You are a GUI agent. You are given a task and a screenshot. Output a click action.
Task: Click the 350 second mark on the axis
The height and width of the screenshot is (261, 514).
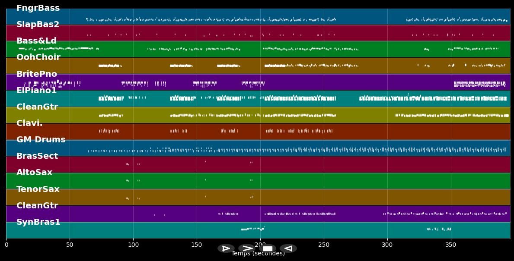click(x=451, y=245)
